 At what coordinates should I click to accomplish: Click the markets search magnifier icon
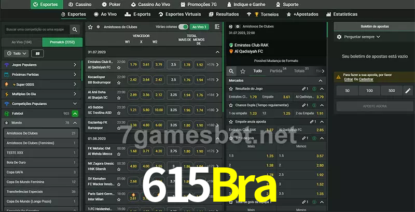[231, 71]
